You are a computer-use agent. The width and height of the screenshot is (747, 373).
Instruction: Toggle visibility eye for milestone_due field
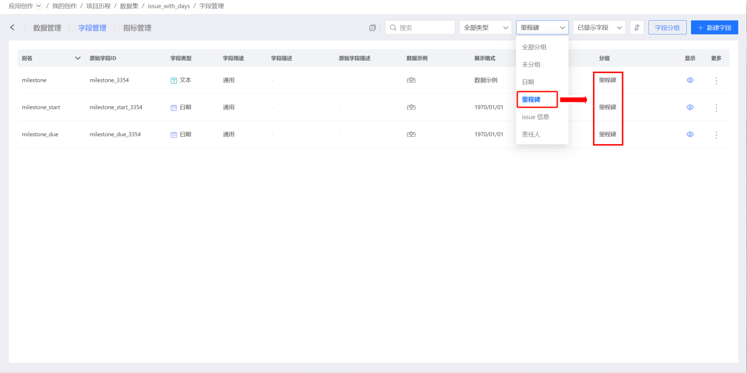point(690,134)
